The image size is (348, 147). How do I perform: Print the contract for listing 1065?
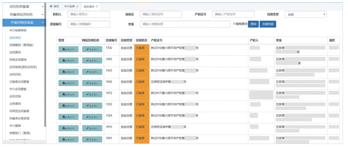pyautogui.click(x=68, y=60)
